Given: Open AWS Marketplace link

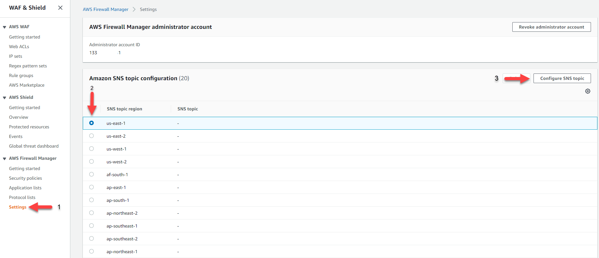Looking at the screenshot, I should [x=27, y=85].
